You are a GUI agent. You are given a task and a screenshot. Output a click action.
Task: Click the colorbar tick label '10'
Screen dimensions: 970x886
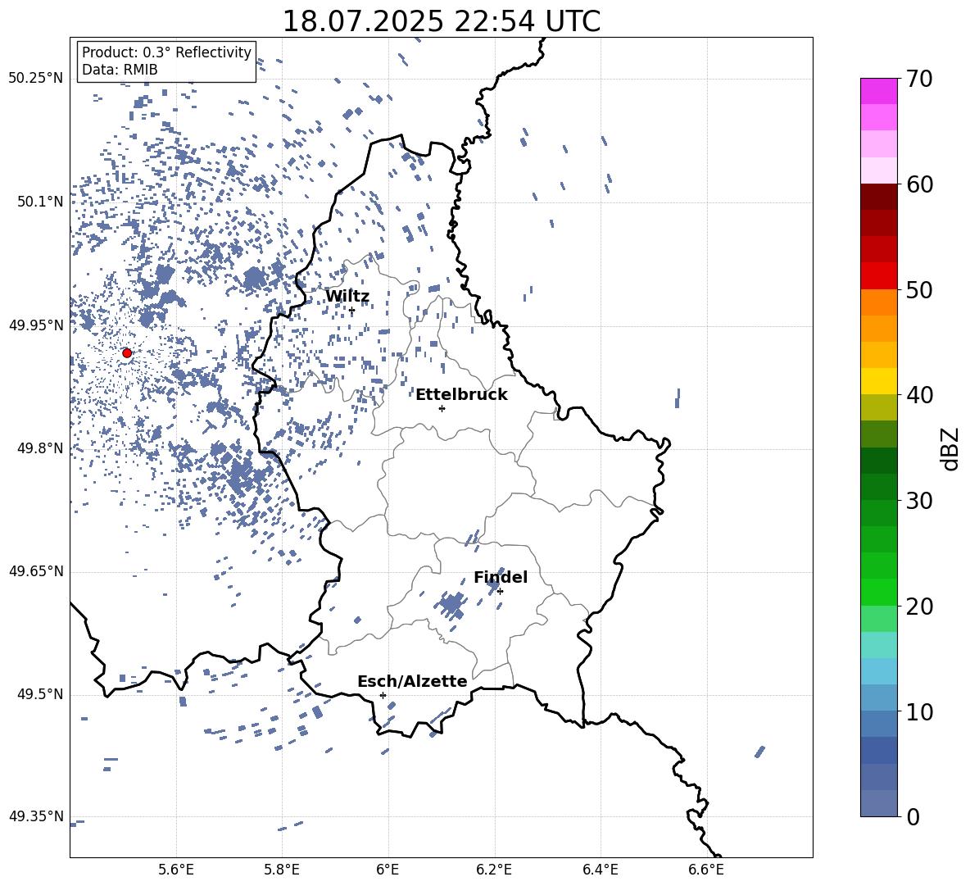(x=919, y=711)
